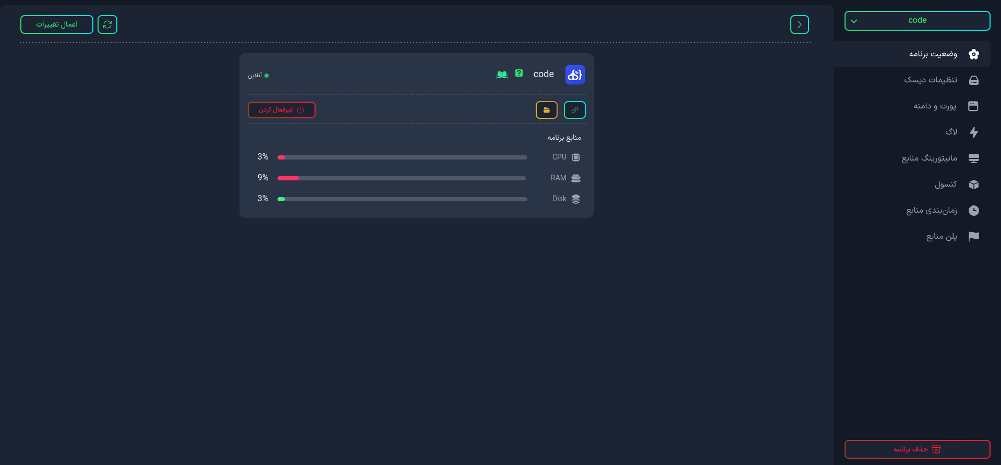The width and height of the screenshot is (1001, 465).
Task: Click the CPU label text
Action: (x=559, y=157)
